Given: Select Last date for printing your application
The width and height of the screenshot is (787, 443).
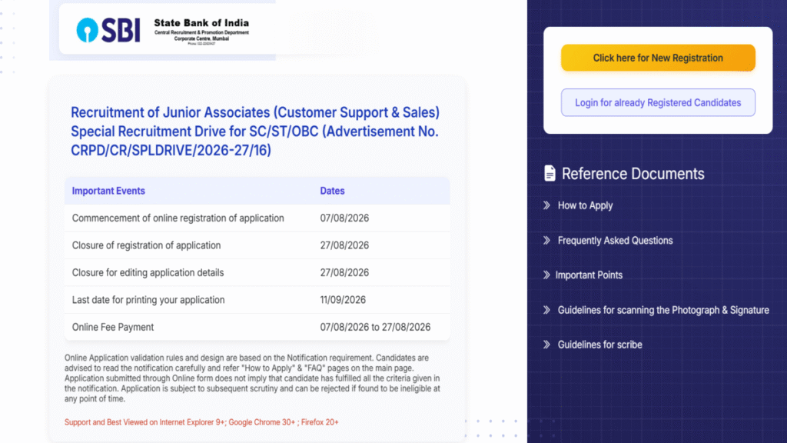Looking at the screenshot, I should point(148,300).
